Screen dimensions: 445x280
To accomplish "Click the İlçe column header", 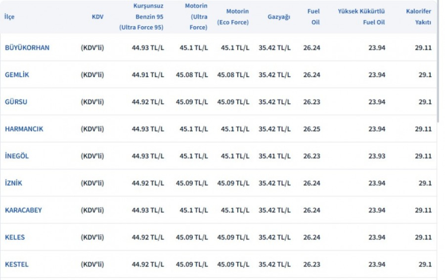I will pyautogui.click(x=9, y=17).
